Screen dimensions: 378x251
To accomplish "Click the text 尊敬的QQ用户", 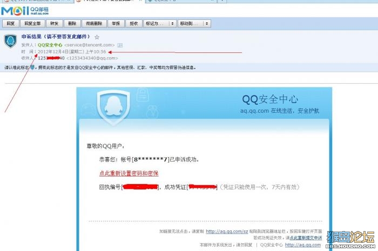I will (106, 146).
